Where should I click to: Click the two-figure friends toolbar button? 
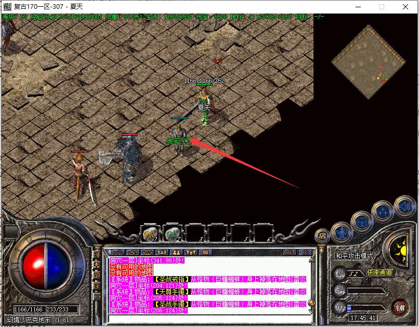[176, 253]
